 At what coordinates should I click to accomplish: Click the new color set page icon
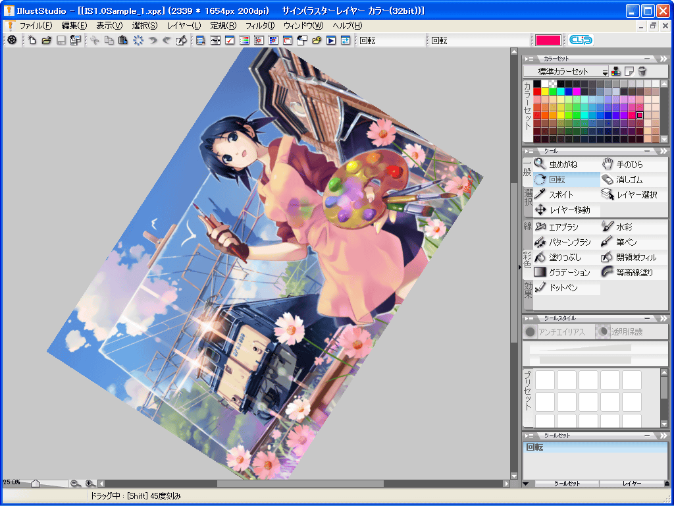(x=629, y=71)
